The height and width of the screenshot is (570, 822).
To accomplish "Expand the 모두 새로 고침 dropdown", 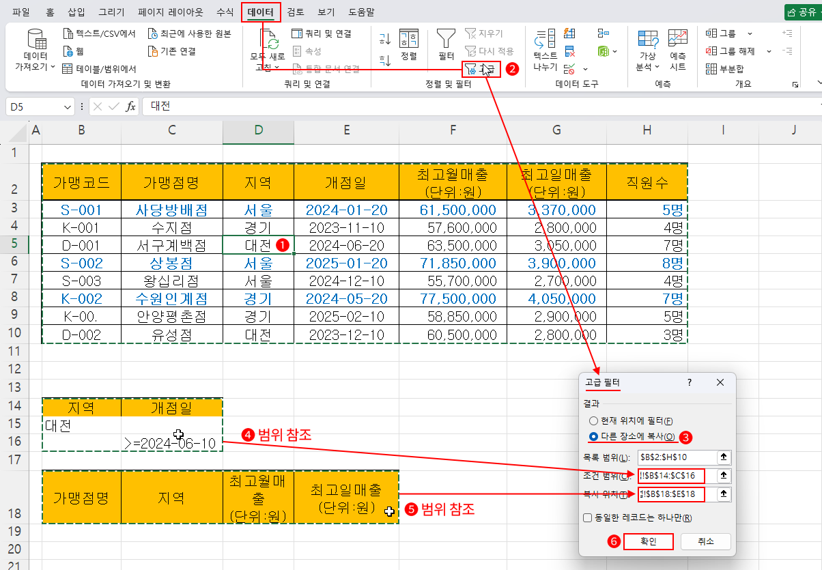I will coord(277,67).
